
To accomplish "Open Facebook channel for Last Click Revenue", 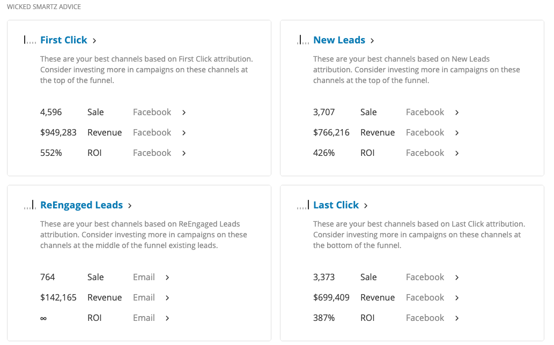I will 425,297.
